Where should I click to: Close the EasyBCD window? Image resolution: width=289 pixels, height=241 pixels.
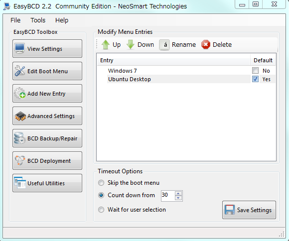click(274, 4)
